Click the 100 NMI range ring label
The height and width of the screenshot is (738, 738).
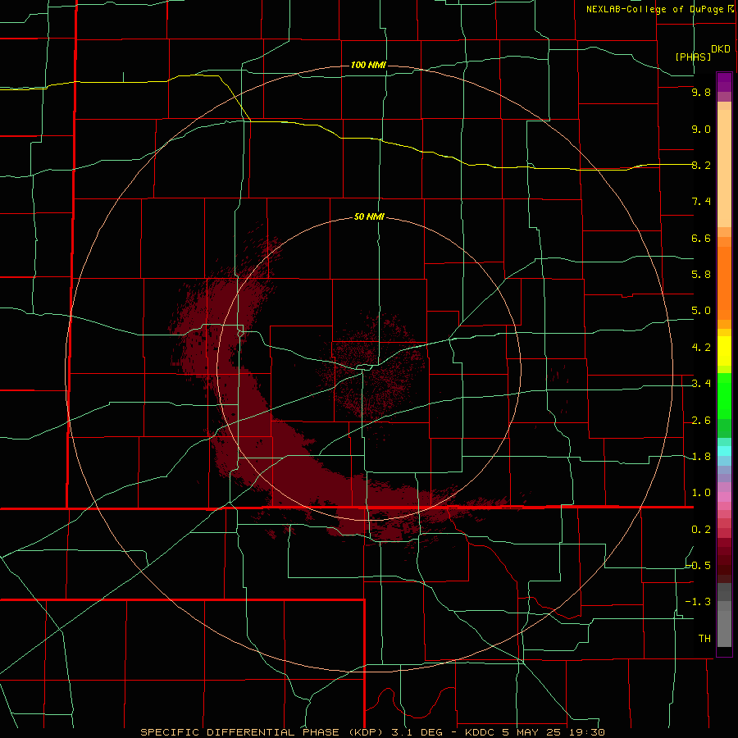368,65
